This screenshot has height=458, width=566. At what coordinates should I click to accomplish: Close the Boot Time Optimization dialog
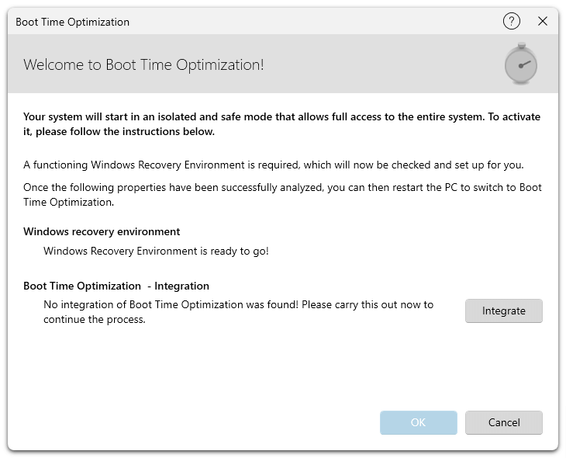[x=543, y=22]
